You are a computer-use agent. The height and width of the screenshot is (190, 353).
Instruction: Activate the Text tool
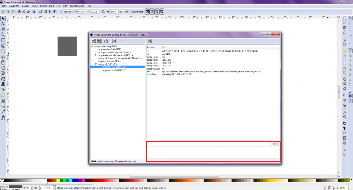[x=3, y=84]
